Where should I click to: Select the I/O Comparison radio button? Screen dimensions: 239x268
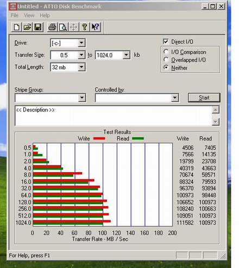click(x=166, y=52)
